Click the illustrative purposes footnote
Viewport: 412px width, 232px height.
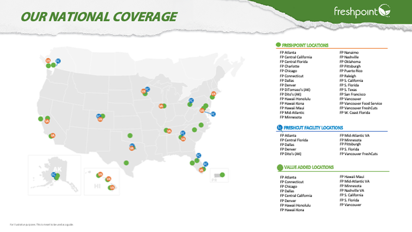[42, 225]
